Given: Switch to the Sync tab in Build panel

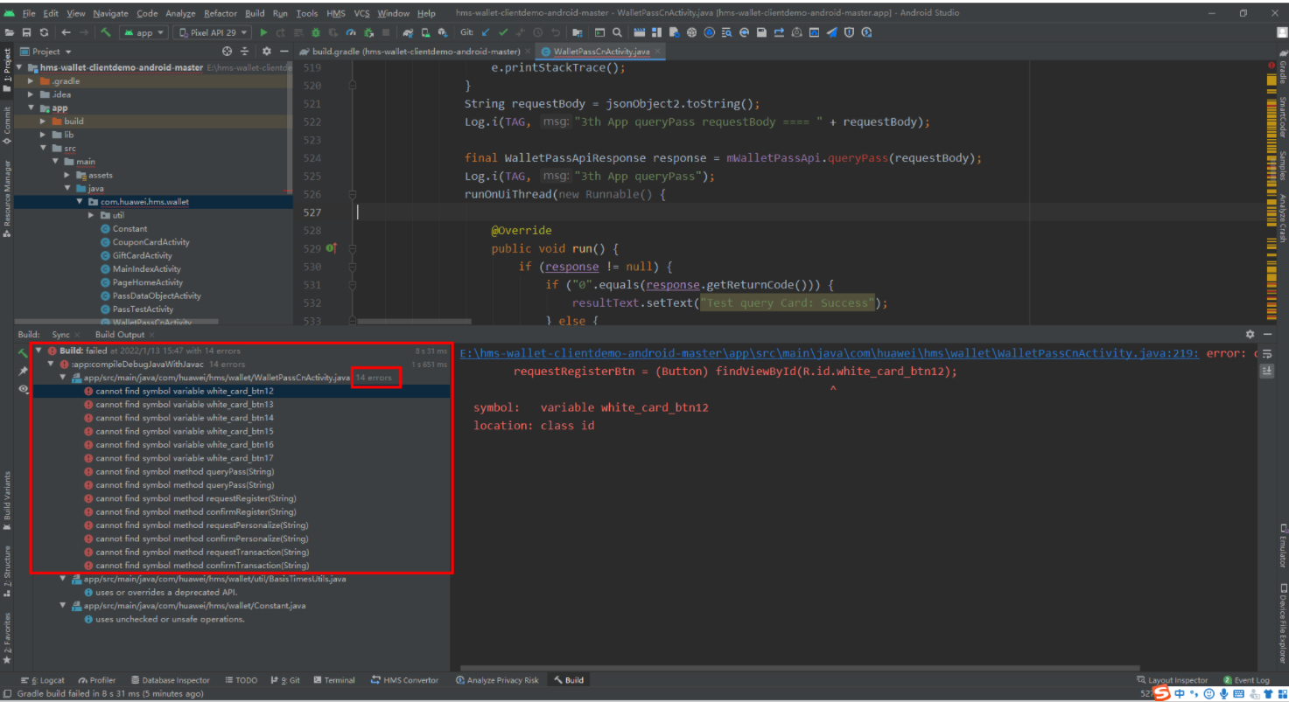Looking at the screenshot, I should pyautogui.click(x=60, y=335).
